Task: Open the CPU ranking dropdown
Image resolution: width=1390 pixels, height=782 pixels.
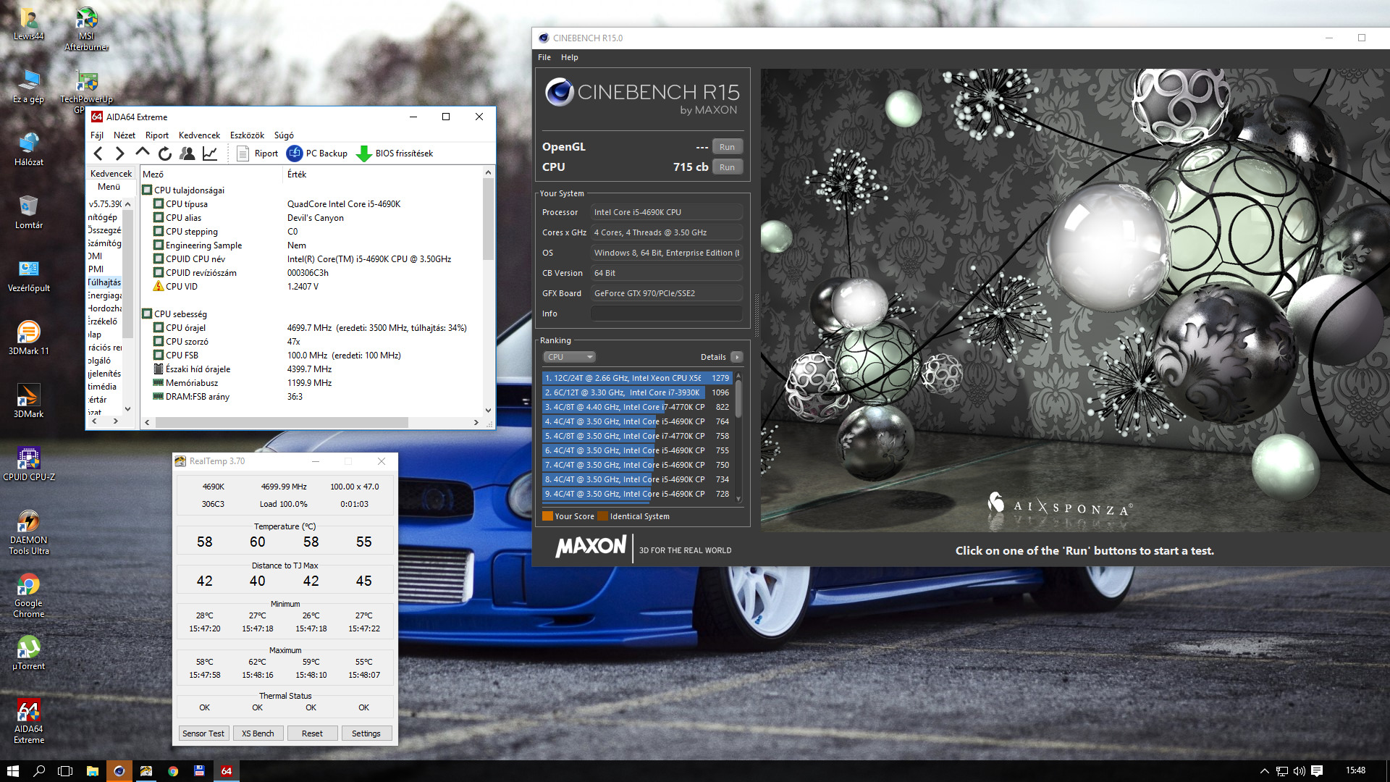Action: coord(570,357)
